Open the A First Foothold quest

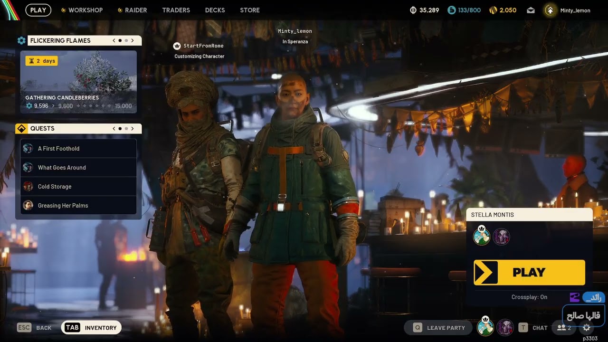(x=78, y=148)
